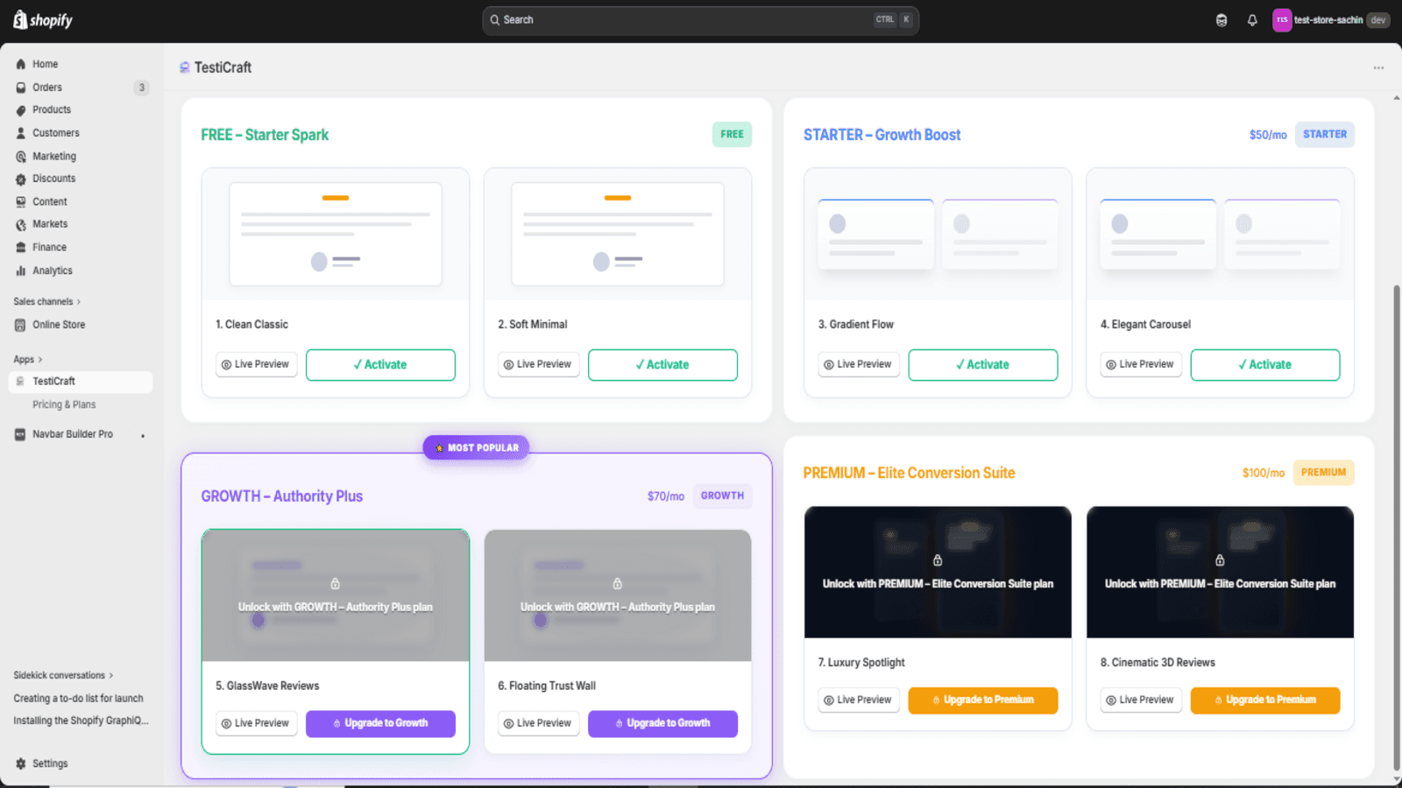Expand Sidekick conversations list
The width and height of the screenshot is (1402, 788).
(63, 675)
